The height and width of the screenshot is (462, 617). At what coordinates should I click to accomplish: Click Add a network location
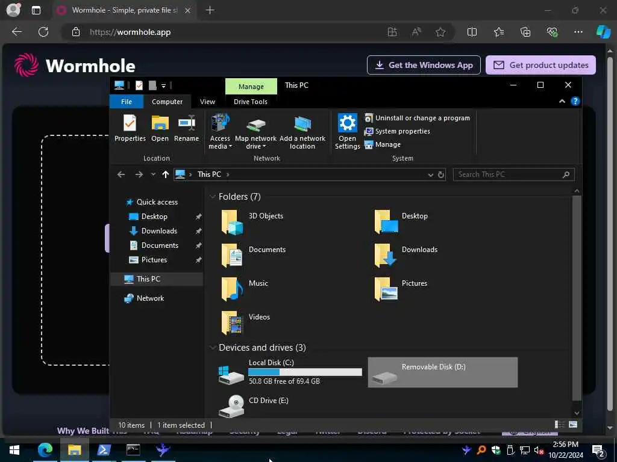(x=302, y=132)
